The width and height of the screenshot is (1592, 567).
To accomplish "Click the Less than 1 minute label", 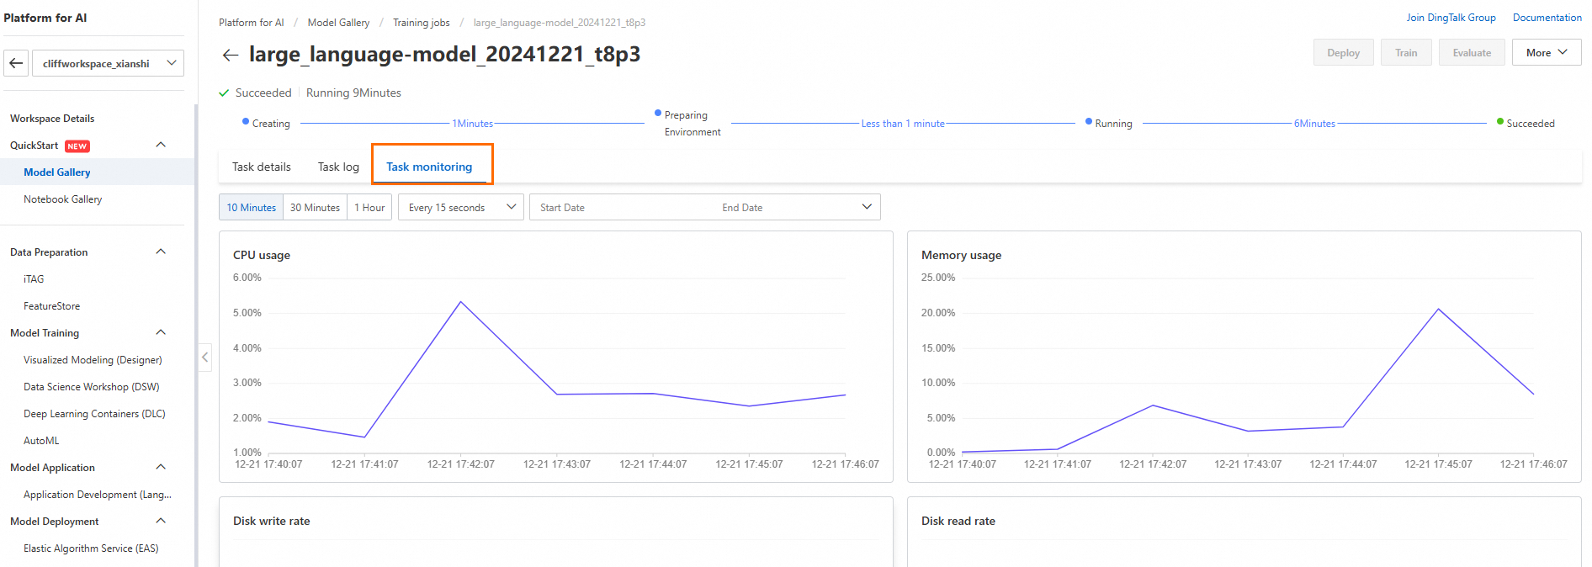I will (903, 124).
